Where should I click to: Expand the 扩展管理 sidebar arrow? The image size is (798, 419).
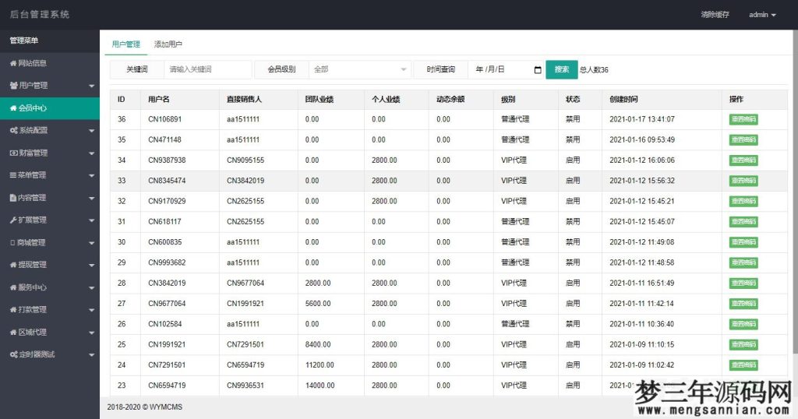click(x=92, y=220)
